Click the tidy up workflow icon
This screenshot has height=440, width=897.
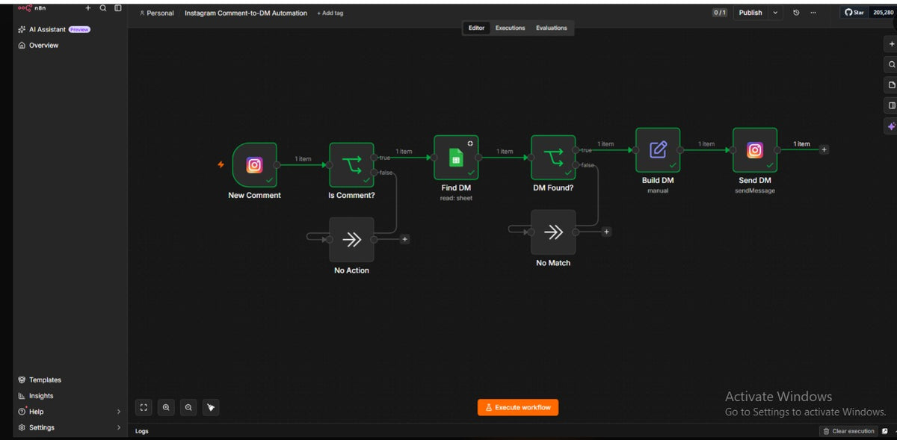point(211,407)
